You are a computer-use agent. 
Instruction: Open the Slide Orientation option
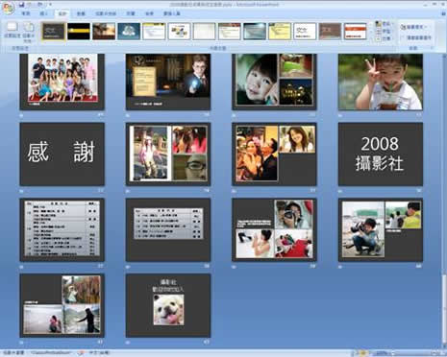(29, 32)
